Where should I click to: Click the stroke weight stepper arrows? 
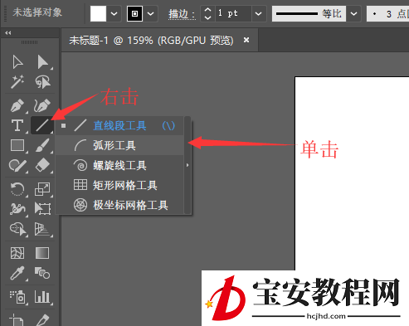pos(207,13)
